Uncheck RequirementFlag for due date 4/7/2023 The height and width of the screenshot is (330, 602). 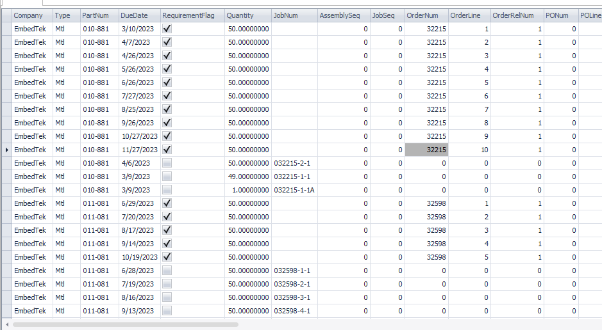(x=167, y=42)
